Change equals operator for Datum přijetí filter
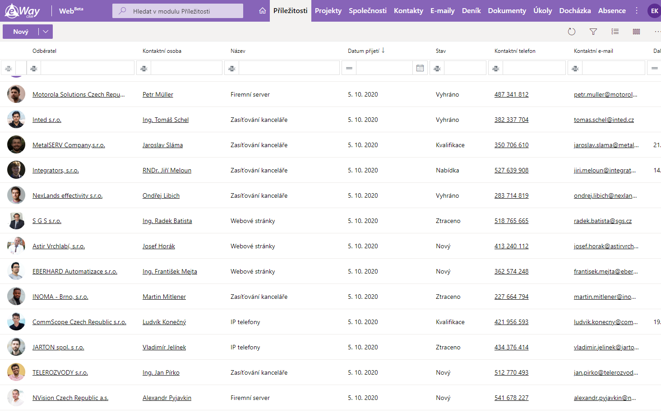The image size is (661, 418). [x=349, y=68]
